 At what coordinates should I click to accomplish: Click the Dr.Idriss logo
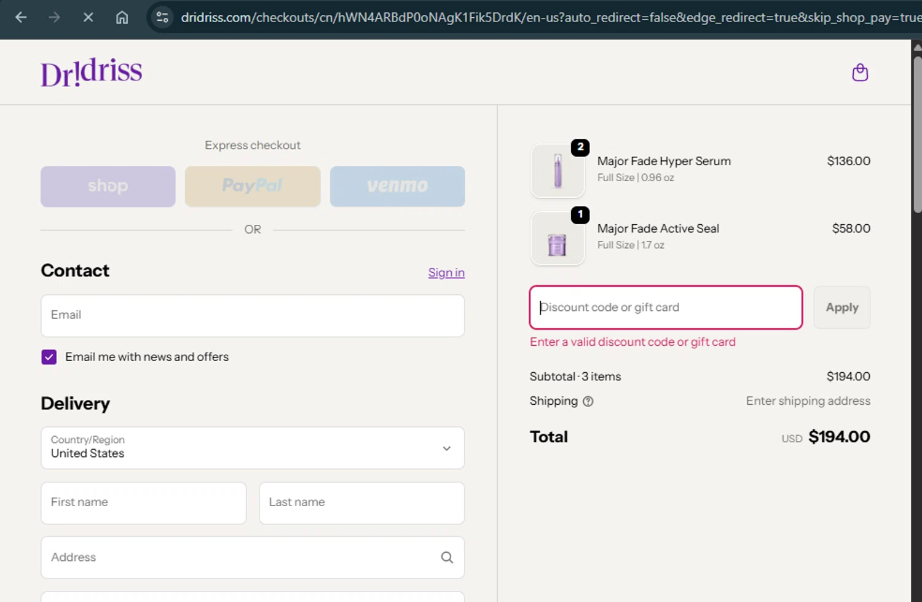coord(92,72)
